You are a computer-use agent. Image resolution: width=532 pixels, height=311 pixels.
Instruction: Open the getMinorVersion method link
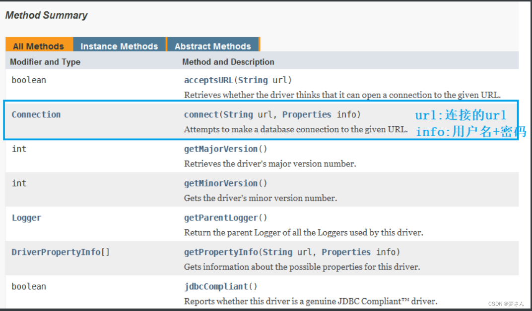coord(220,183)
